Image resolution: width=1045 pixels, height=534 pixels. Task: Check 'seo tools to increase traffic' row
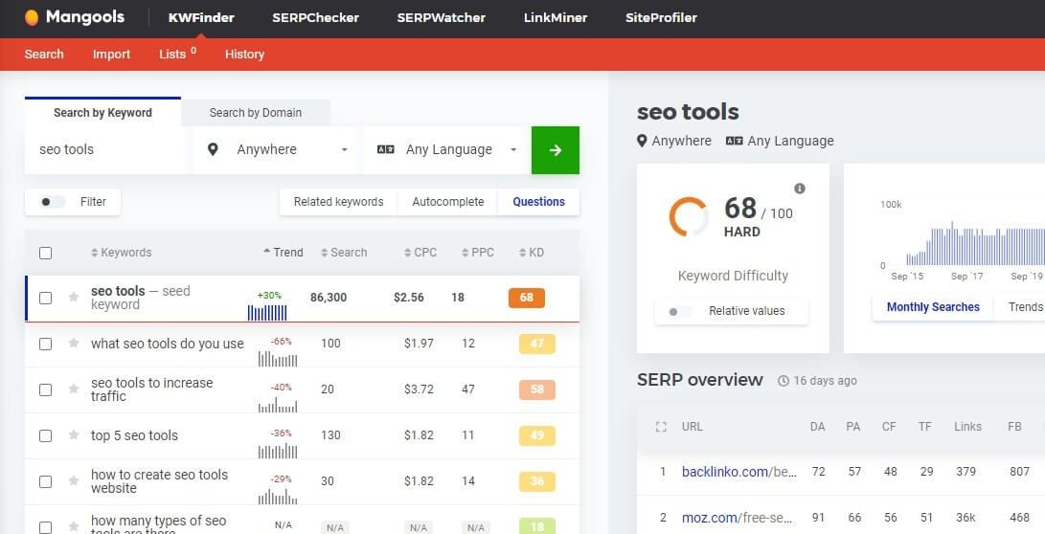click(x=45, y=389)
